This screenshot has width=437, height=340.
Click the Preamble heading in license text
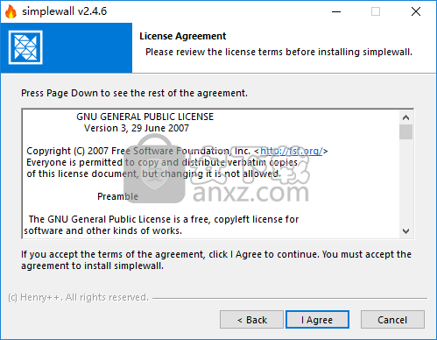pos(117,196)
